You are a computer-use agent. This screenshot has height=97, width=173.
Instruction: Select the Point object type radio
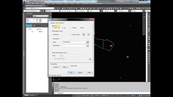pyautogui.click(x=54, y=28)
